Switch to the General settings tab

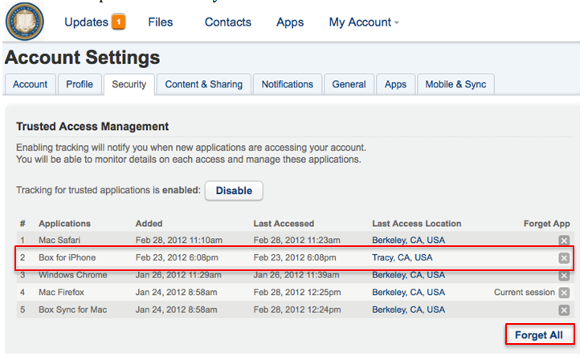coord(349,84)
